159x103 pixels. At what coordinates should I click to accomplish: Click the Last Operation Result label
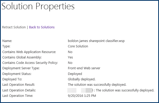18,84
